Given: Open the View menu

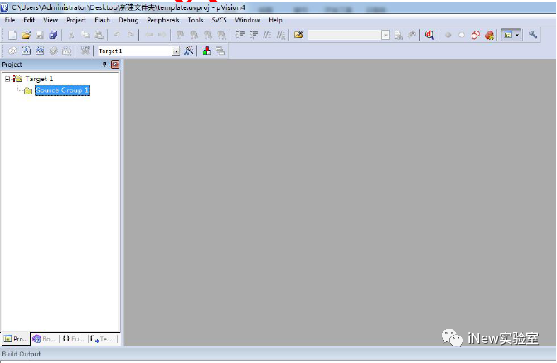Looking at the screenshot, I should click(51, 20).
